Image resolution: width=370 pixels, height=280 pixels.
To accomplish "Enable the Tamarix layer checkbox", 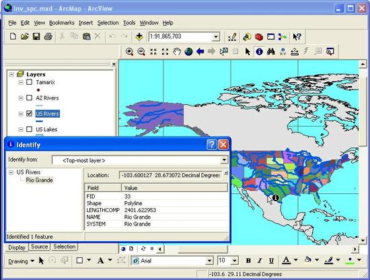I will pos(29,82).
